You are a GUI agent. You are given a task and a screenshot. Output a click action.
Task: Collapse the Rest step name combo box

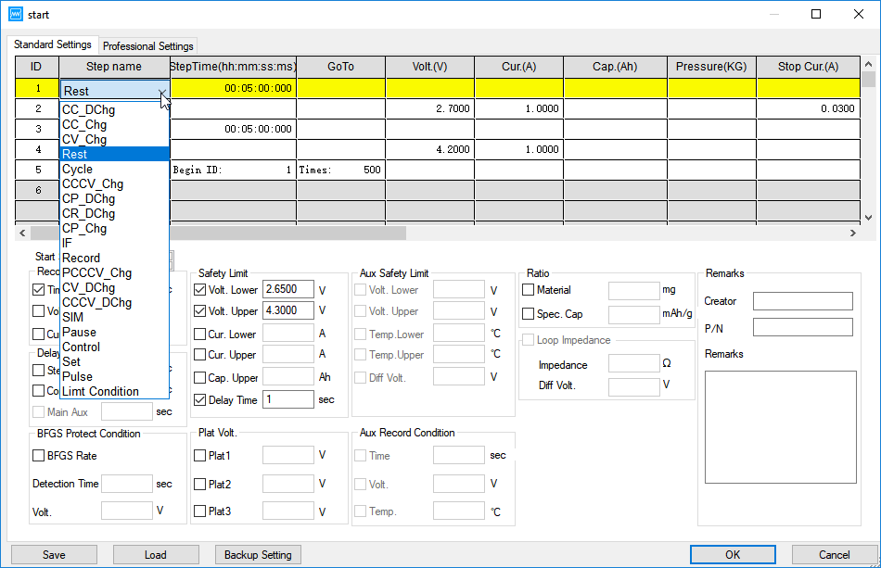(161, 91)
